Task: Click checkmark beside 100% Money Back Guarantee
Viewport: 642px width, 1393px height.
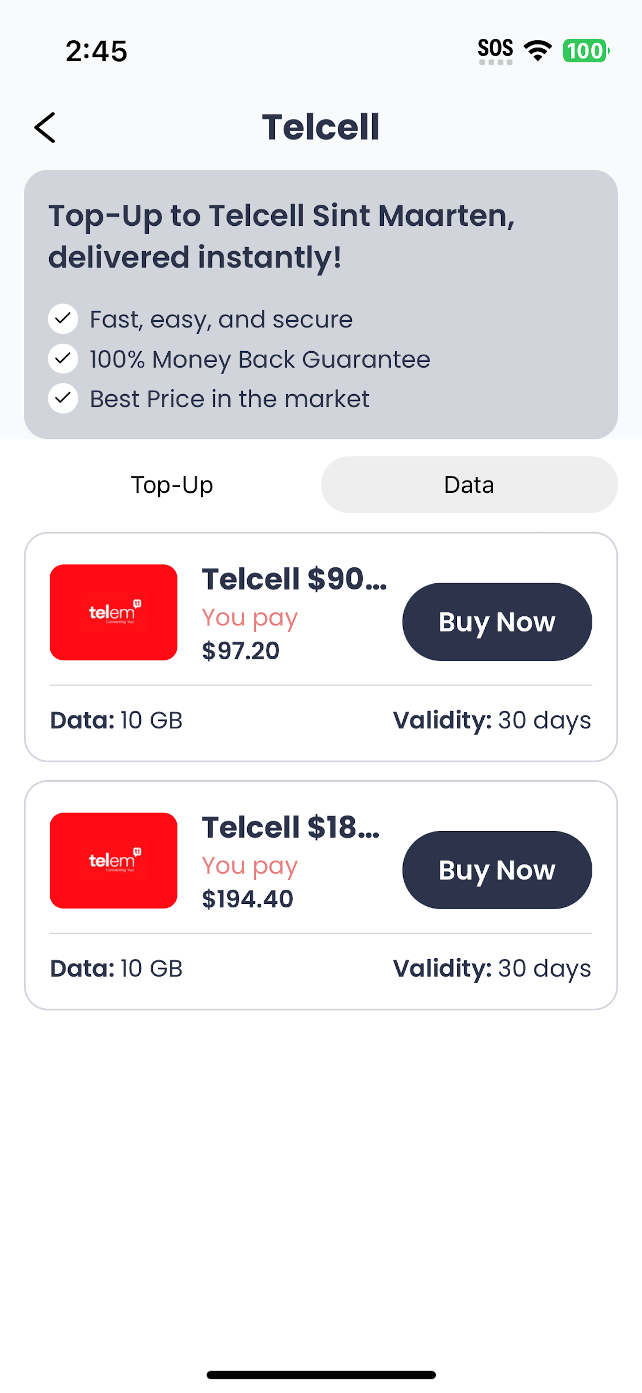Action: (63, 359)
